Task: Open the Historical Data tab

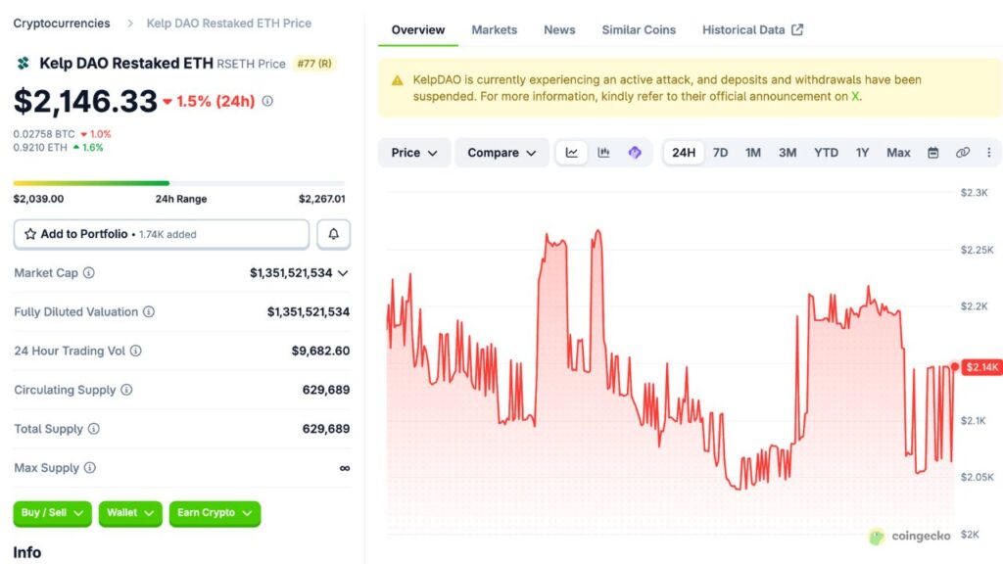Action: (x=743, y=29)
